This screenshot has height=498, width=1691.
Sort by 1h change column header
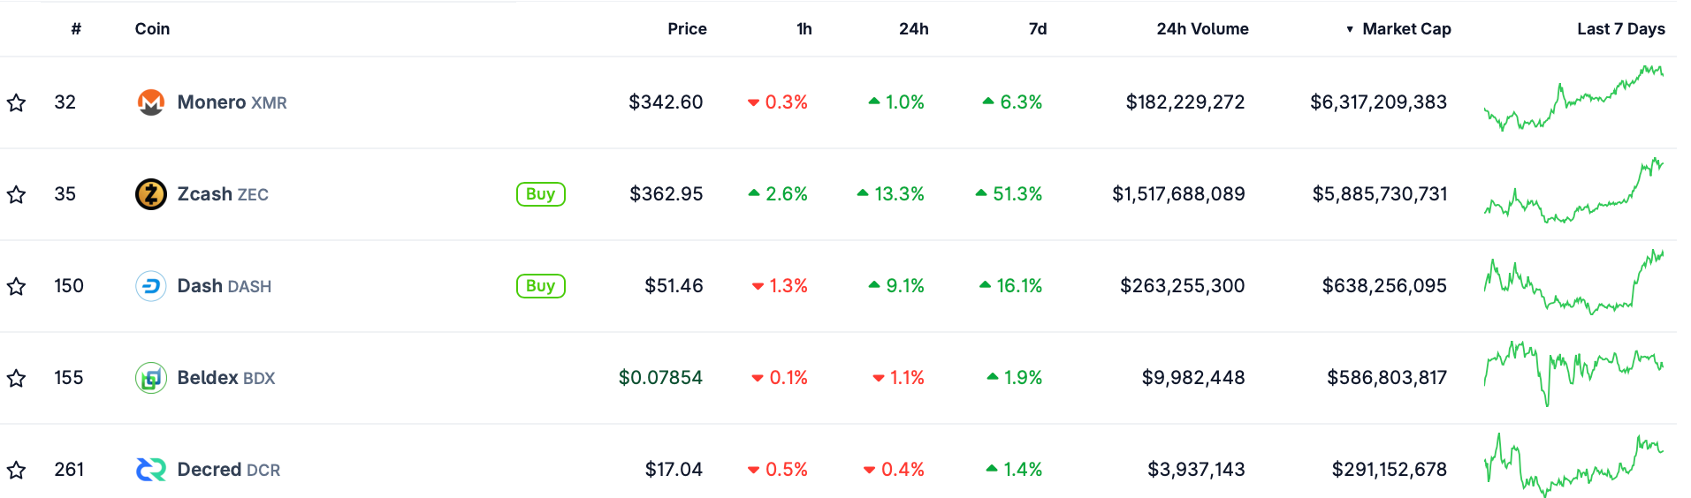click(x=804, y=29)
